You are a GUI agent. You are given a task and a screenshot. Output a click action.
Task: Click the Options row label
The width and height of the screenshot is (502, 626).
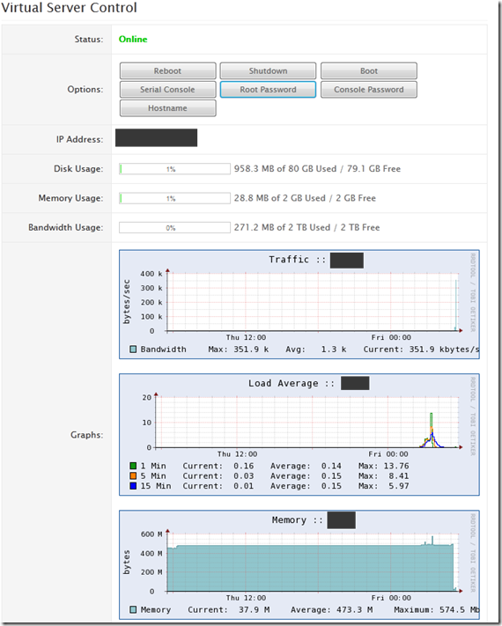click(85, 90)
